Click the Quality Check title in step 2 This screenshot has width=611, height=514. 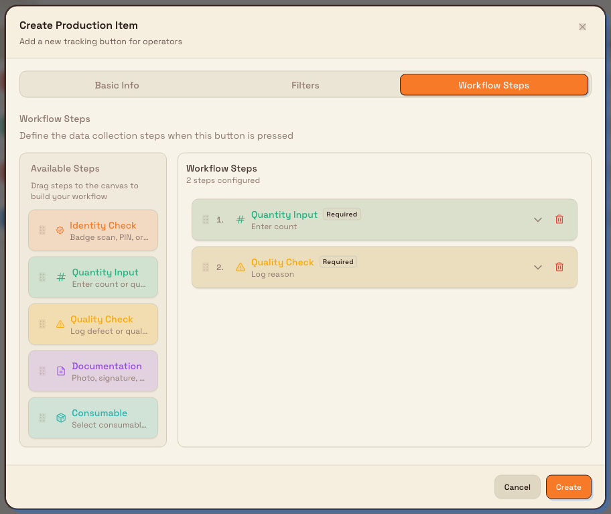coord(282,262)
